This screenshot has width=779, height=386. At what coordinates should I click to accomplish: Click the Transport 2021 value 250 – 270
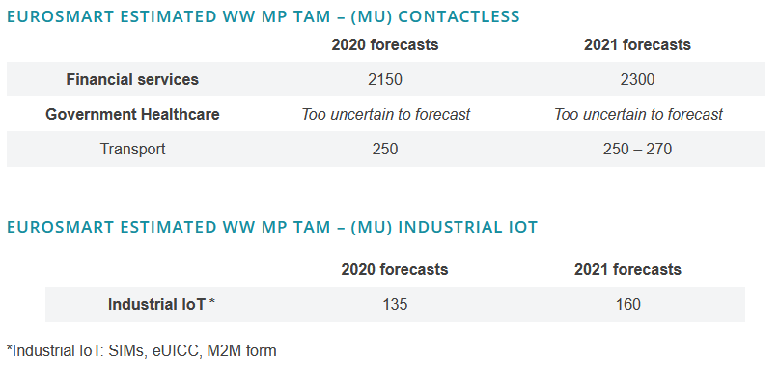637,150
